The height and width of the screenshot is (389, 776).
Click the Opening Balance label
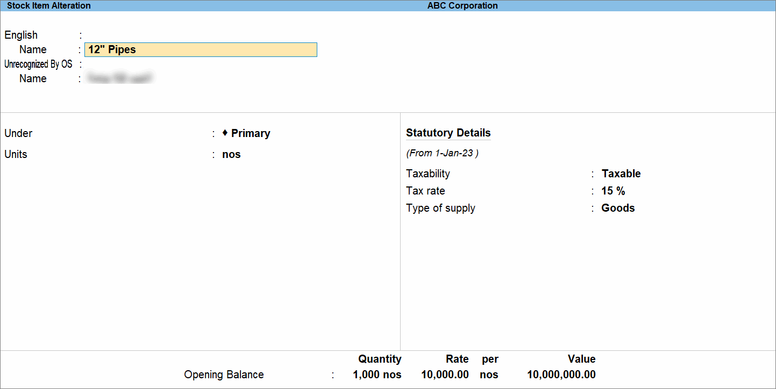pos(224,374)
